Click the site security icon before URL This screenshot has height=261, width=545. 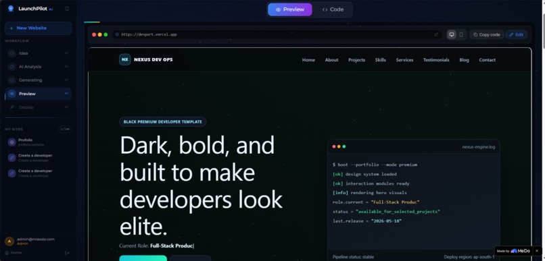click(x=117, y=34)
